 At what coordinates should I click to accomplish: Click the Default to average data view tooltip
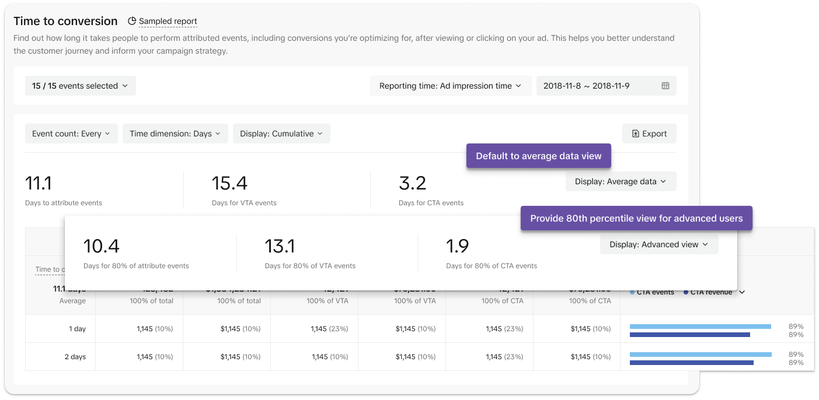click(538, 156)
